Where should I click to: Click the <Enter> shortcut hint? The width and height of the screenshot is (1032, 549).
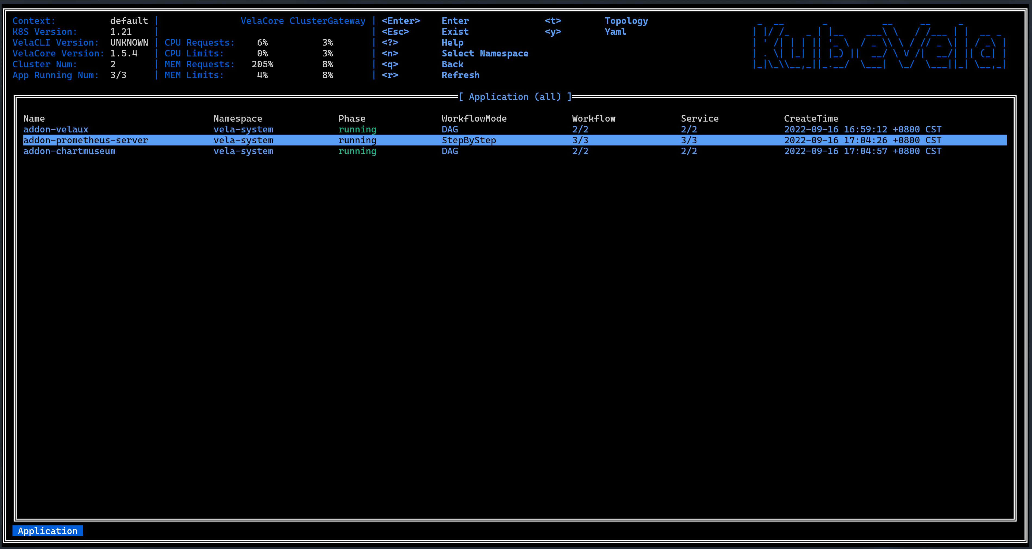tap(401, 21)
